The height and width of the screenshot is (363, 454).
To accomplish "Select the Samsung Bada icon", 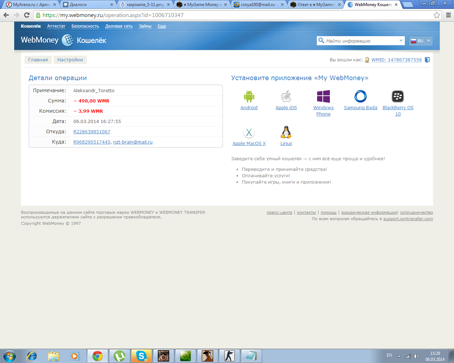I will click(x=360, y=96).
